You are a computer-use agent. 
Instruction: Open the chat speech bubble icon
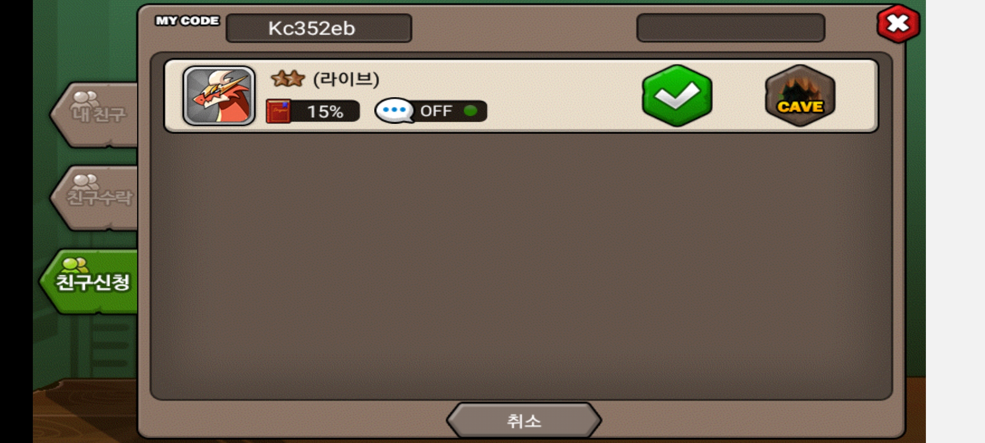[x=394, y=110]
